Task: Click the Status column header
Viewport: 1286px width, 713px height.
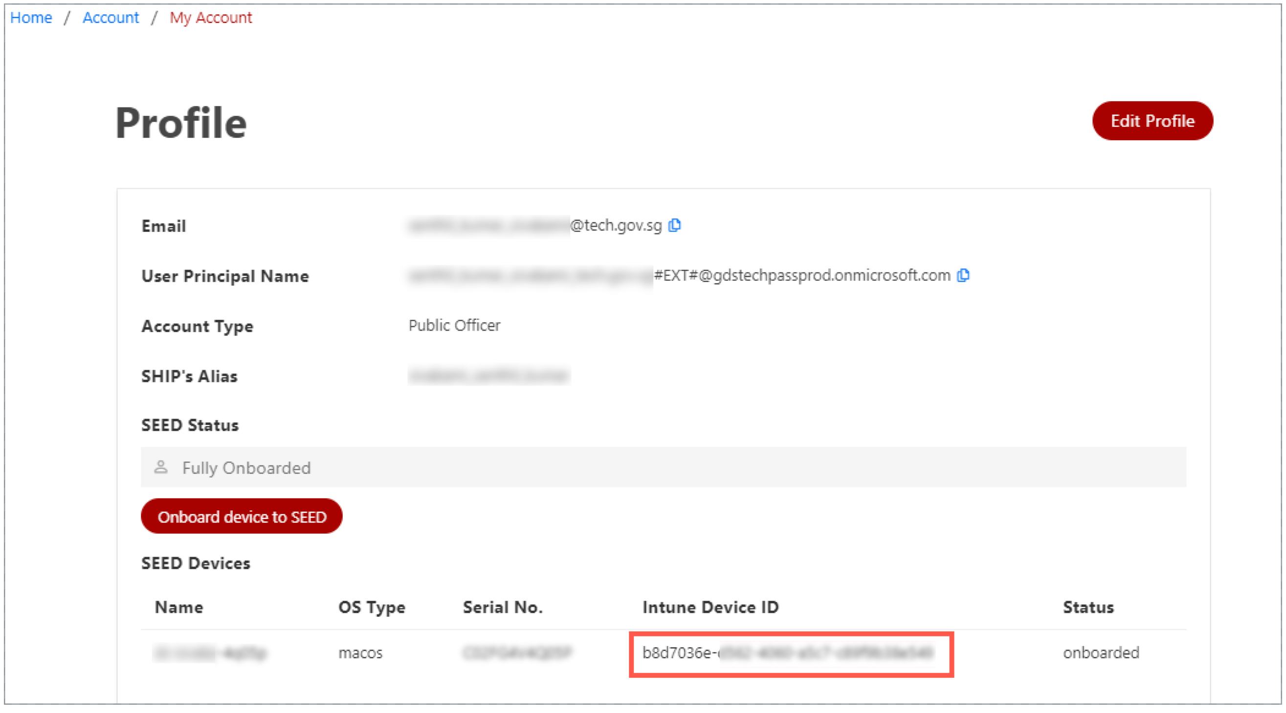Action: click(1088, 608)
